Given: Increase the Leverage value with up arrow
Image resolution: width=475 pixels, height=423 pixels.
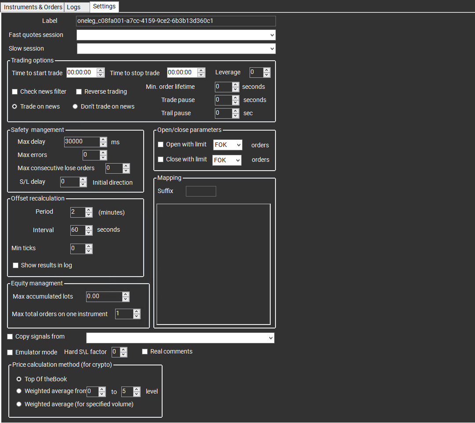Looking at the screenshot, I should tap(267, 70).
